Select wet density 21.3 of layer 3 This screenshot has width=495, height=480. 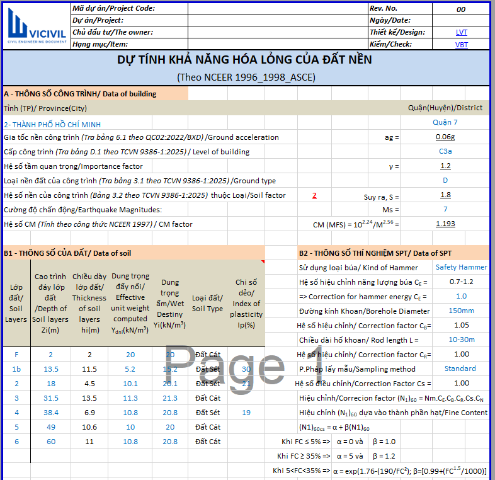[x=170, y=398]
